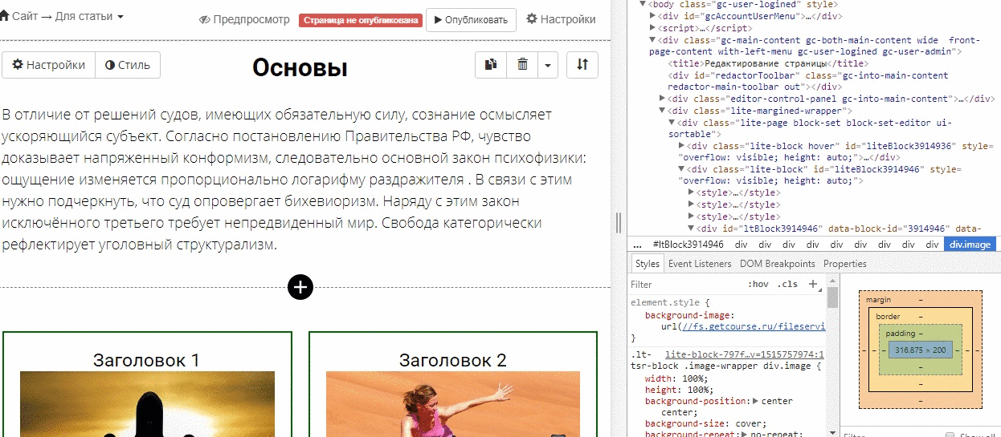Viewport: 1001px width, 437px height.
Task: Toggle the :hov element state button
Action: pos(758,285)
